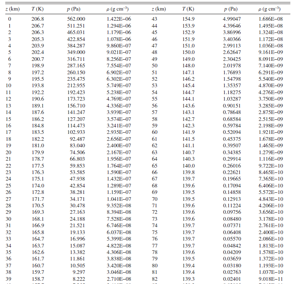This screenshot has height=284, width=294.
Task: Click the density value 2.400E–07
Action: [119, 145]
